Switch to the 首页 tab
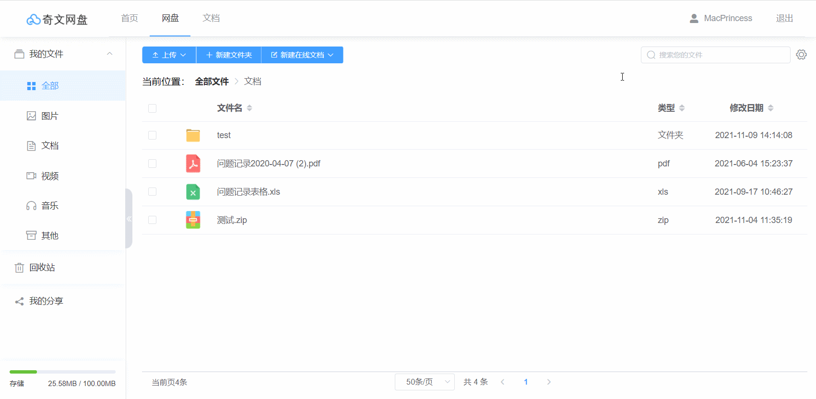 130,18
